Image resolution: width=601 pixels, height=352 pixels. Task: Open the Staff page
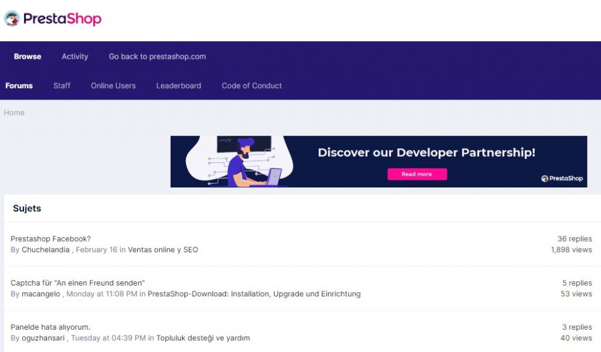tap(62, 86)
